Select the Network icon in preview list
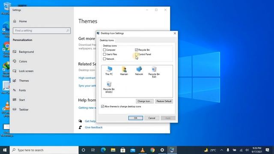 139,71
